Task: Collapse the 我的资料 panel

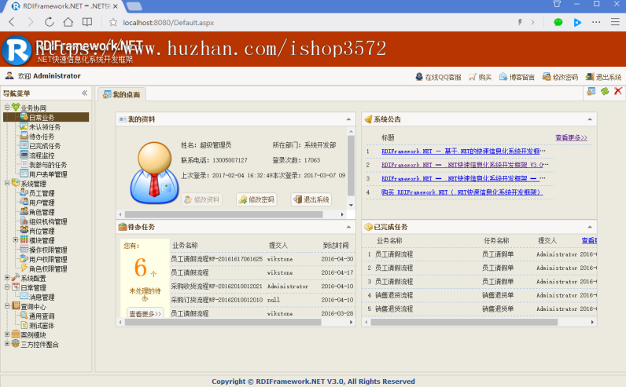Action: [348, 119]
